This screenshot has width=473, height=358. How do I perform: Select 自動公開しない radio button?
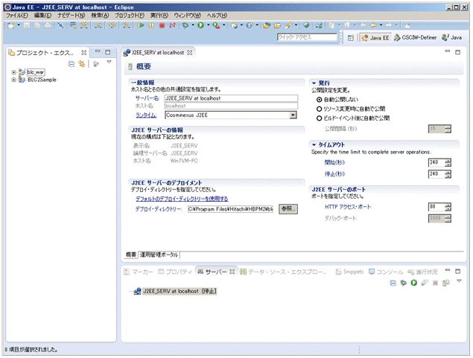tap(320, 99)
